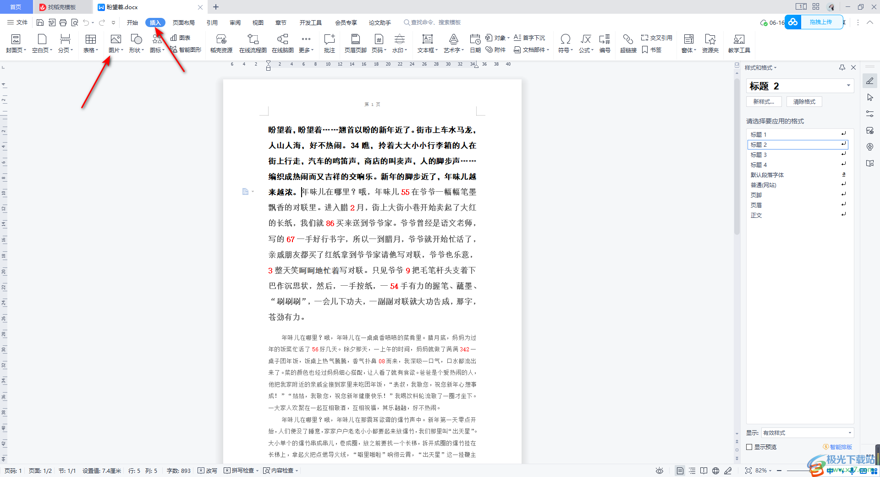880x477 pixels.
Task: Insert a text box (文本框)
Action: [x=428, y=44]
